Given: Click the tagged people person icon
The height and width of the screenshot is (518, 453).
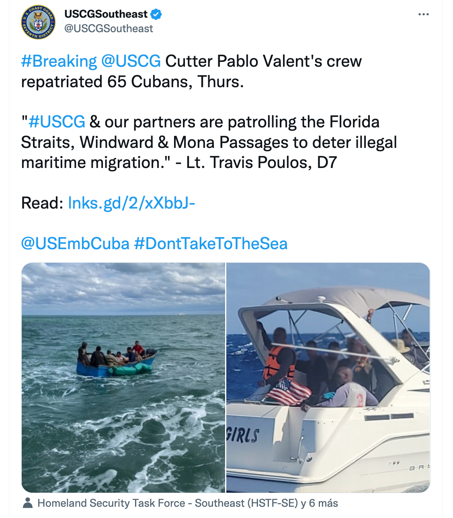Looking at the screenshot, I should click(28, 503).
